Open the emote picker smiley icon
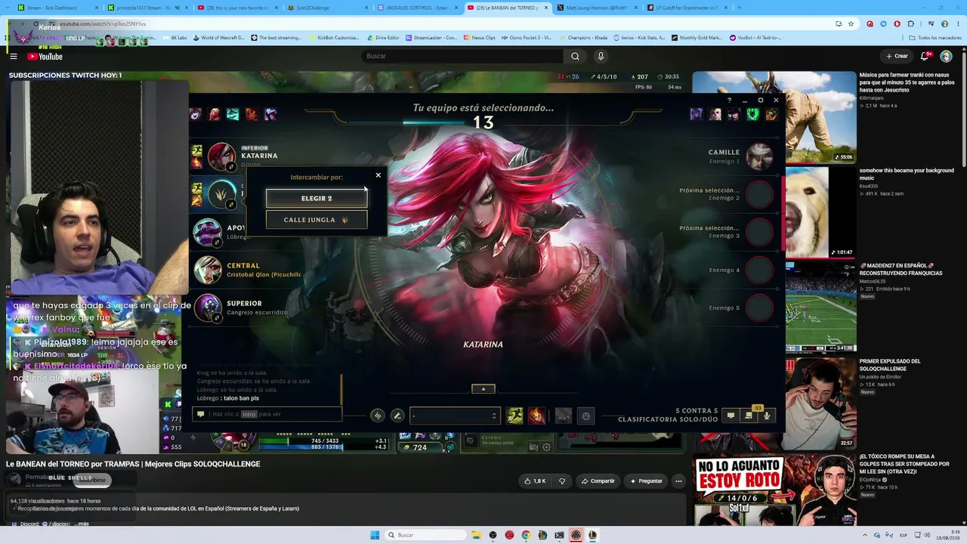The width and height of the screenshot is (967, 544). [x=585, y=416]
